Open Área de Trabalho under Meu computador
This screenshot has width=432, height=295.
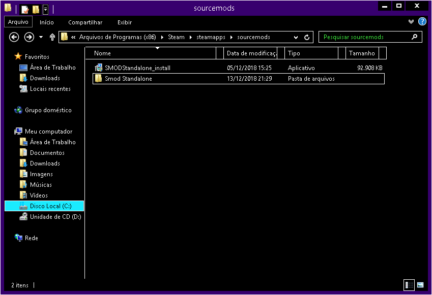(x=52, y=142)
